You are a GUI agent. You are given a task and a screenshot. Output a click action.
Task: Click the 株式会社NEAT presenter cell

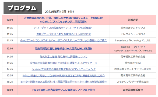pyautogui.click(x=133, y=63)
